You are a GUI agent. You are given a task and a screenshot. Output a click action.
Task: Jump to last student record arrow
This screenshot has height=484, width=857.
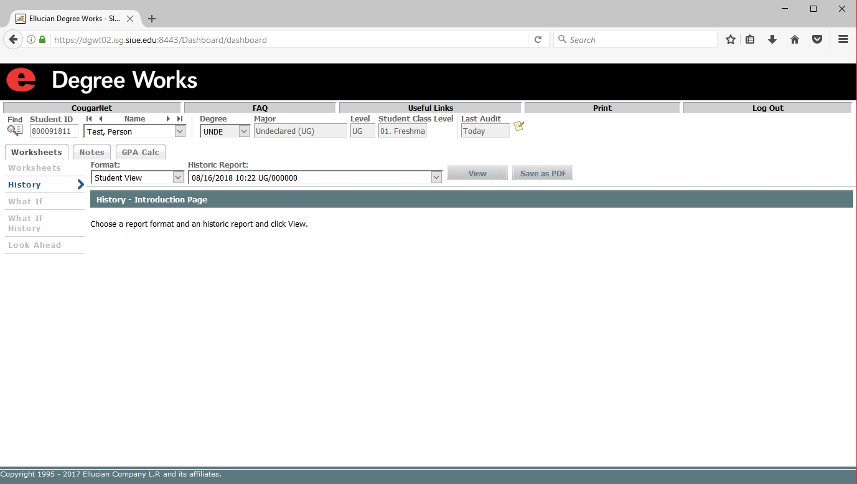coord(180,119)
